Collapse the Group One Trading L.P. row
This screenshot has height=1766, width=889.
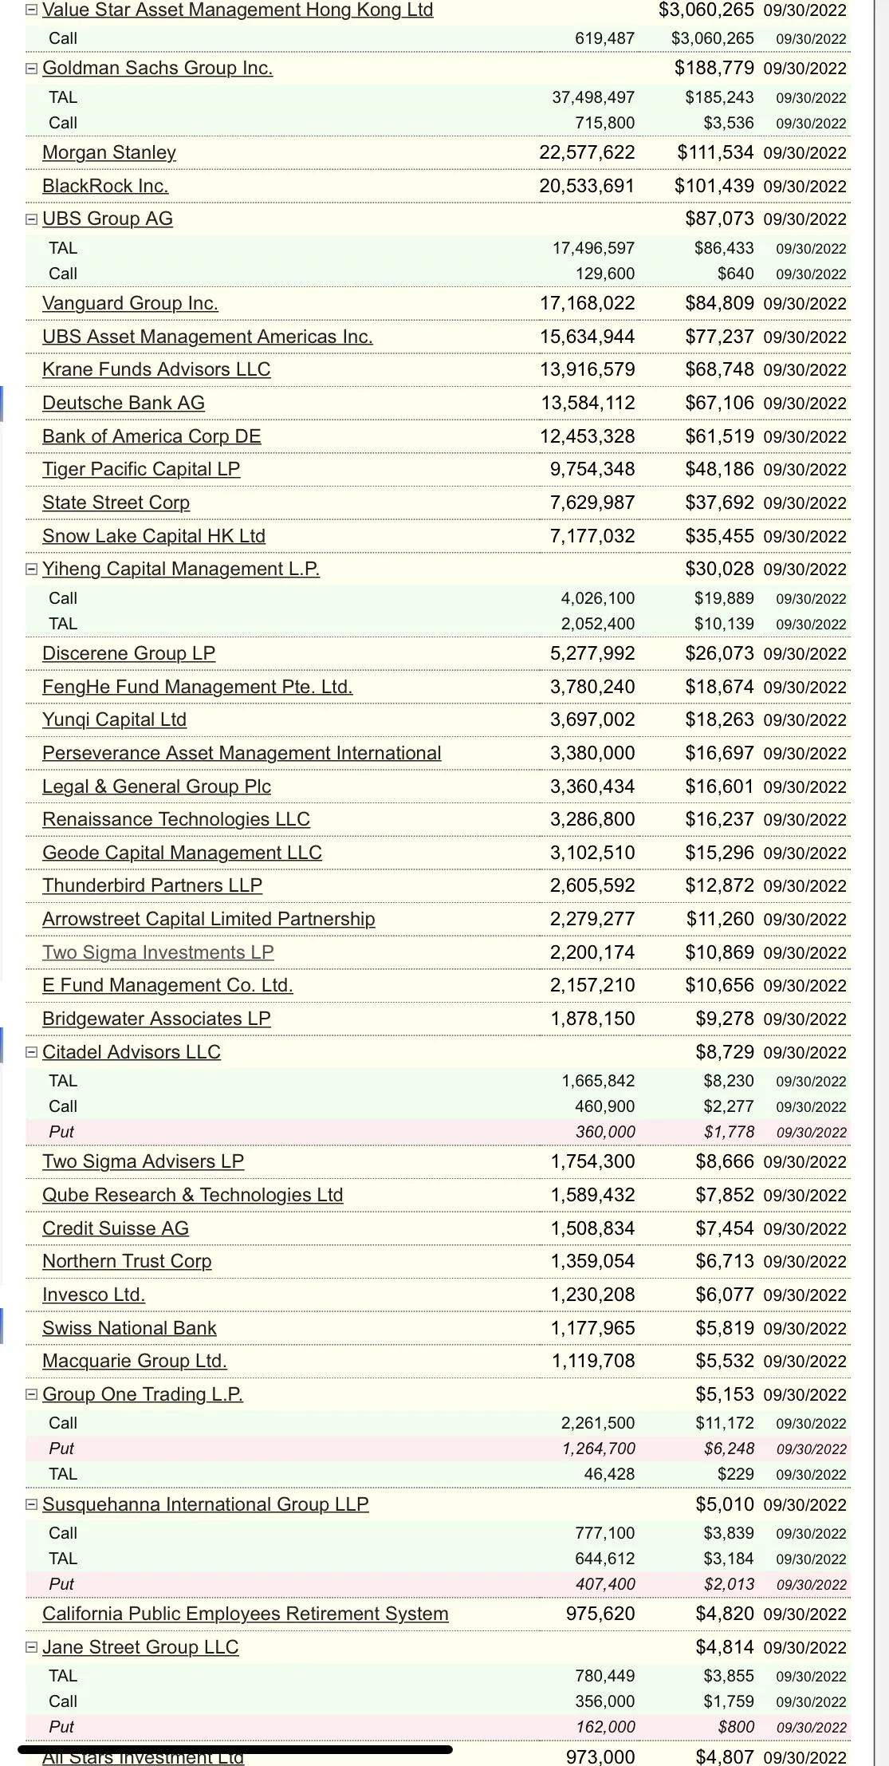coord(32,1394)
